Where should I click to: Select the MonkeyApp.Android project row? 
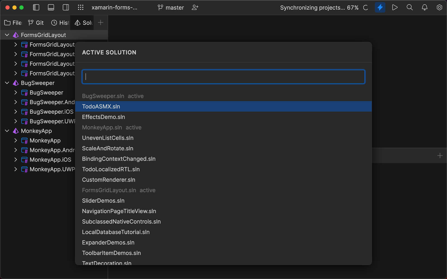38,150
